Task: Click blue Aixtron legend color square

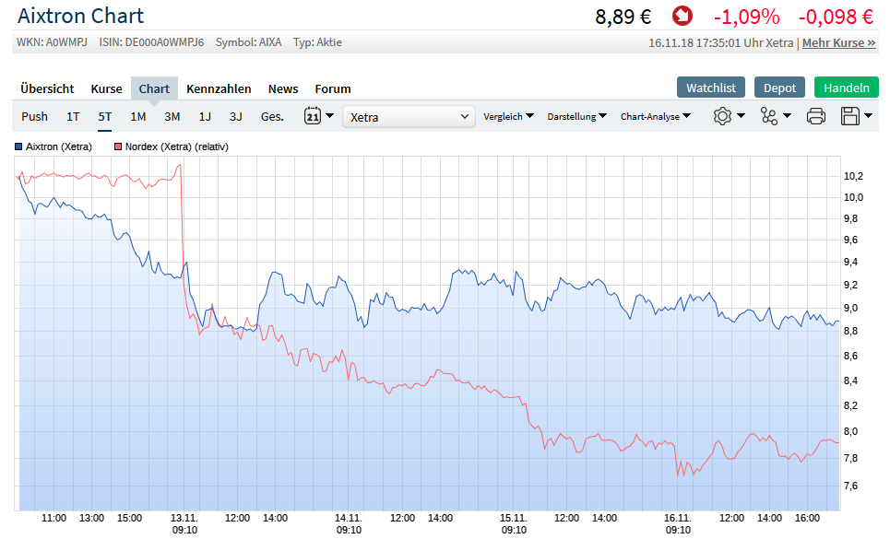Action: (x=18, y=146)
